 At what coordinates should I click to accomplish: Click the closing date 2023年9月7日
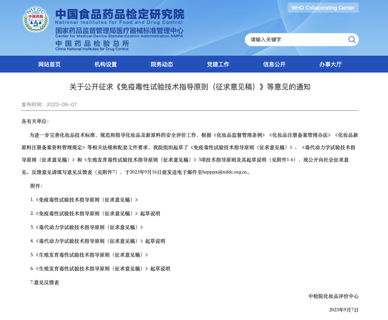tap(344, 310)
